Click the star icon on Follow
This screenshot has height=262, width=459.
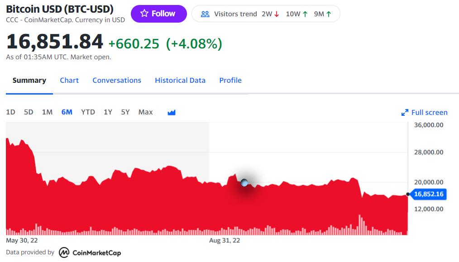coord(144,14)
